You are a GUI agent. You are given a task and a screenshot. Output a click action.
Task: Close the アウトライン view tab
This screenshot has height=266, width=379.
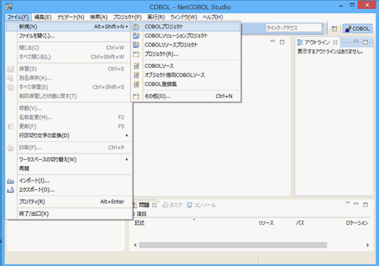pos(335,43)
